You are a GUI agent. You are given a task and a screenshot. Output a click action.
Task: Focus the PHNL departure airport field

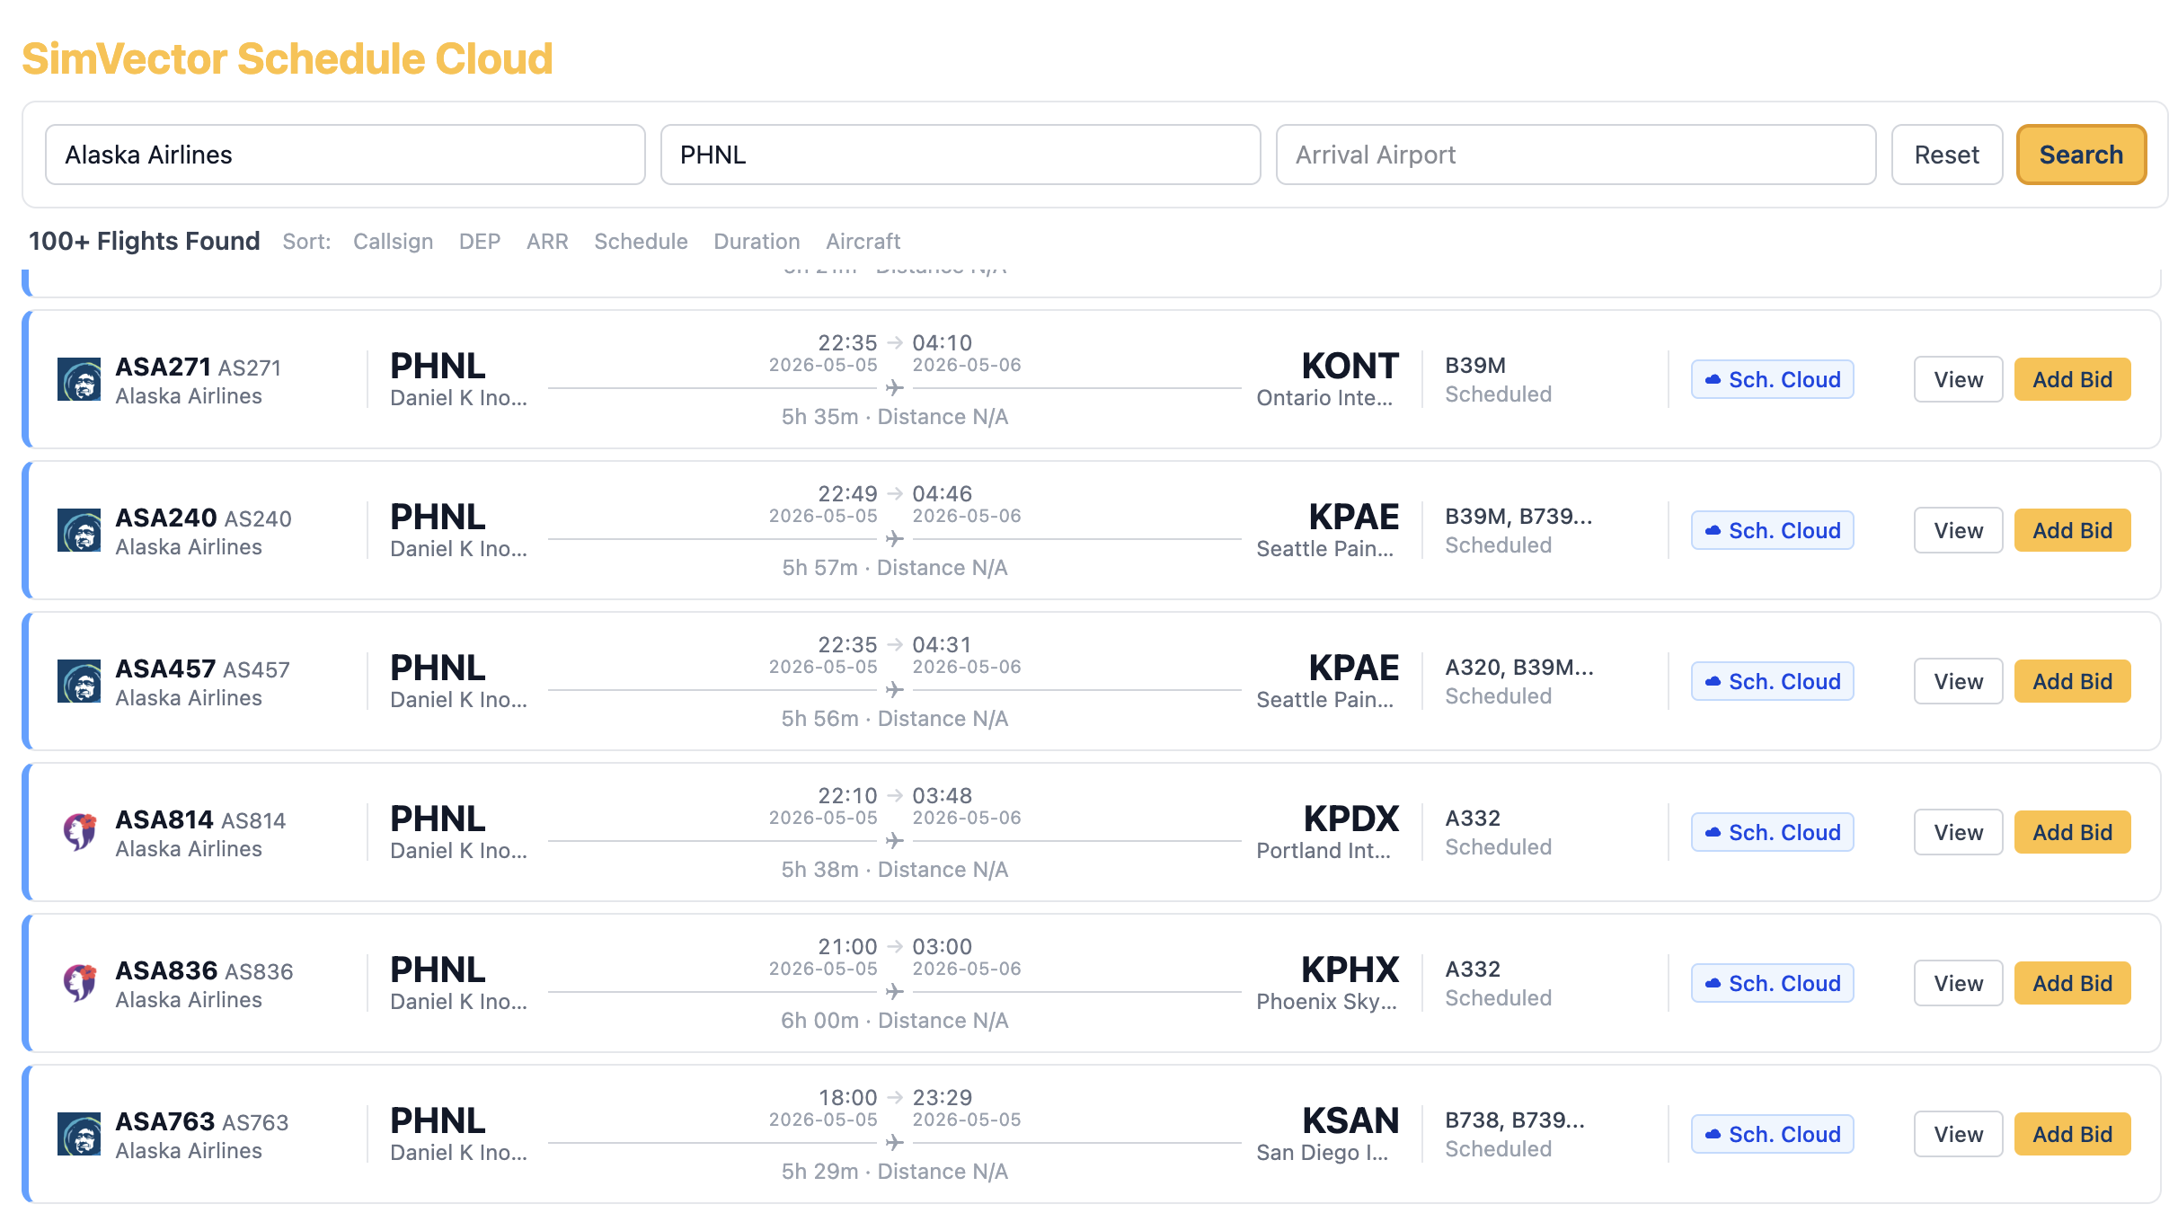click(961, 155)
